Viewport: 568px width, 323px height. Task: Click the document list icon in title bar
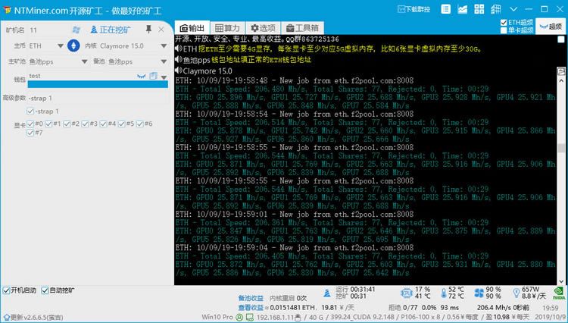[x=445, y=9]
